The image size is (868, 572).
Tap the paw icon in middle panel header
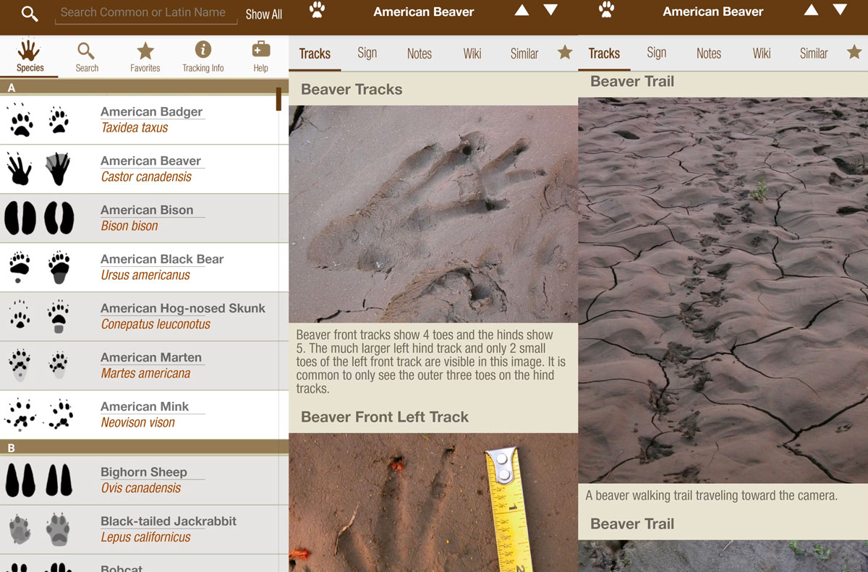point(316,10)
